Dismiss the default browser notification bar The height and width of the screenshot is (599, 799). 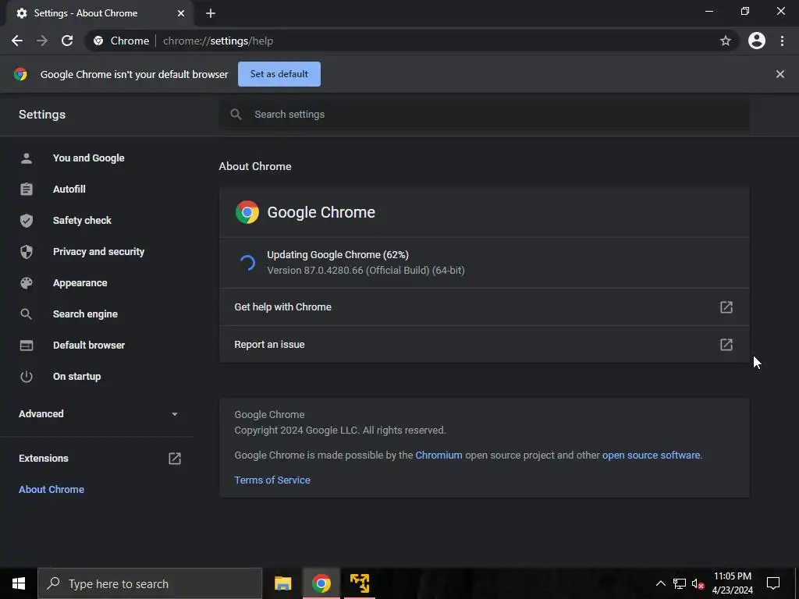pyautogui.click(x=780, y=74)
